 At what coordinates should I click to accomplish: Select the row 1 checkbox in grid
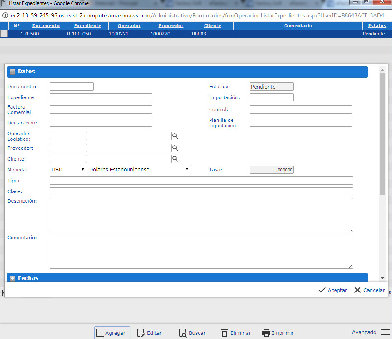[4, 34]
